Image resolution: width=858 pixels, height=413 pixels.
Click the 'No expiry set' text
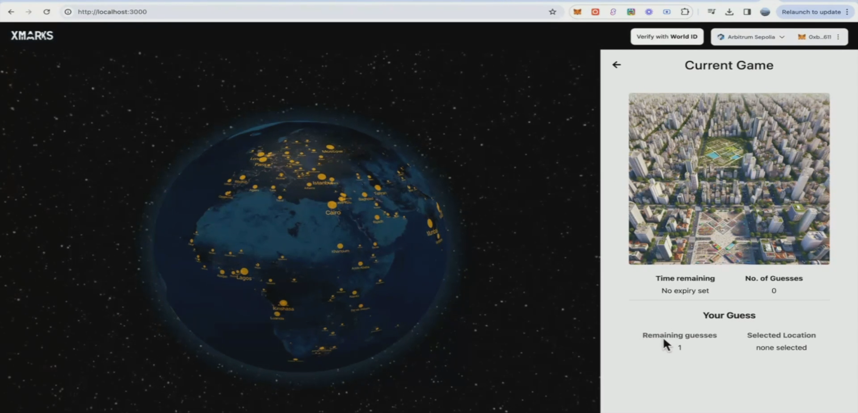[x=685, y=291]
